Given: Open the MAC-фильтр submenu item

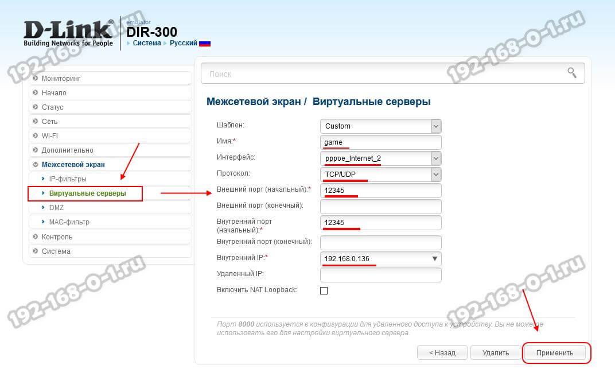Looking at the screenshot, I should [x=110, y=222].
